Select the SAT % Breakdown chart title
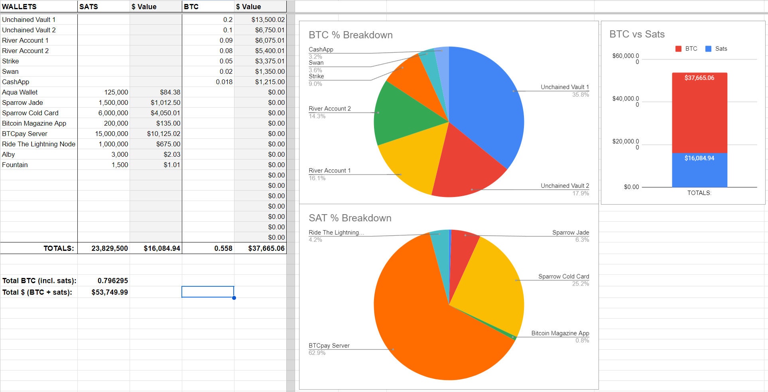Screen dimensions: 768x392 coord(350,218)
